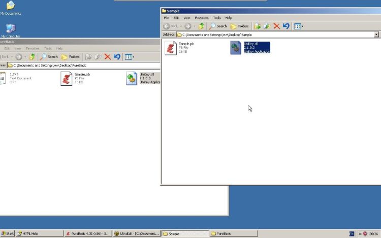
Task: Expand hidden tray icons chevron
Action: [360, 234]
